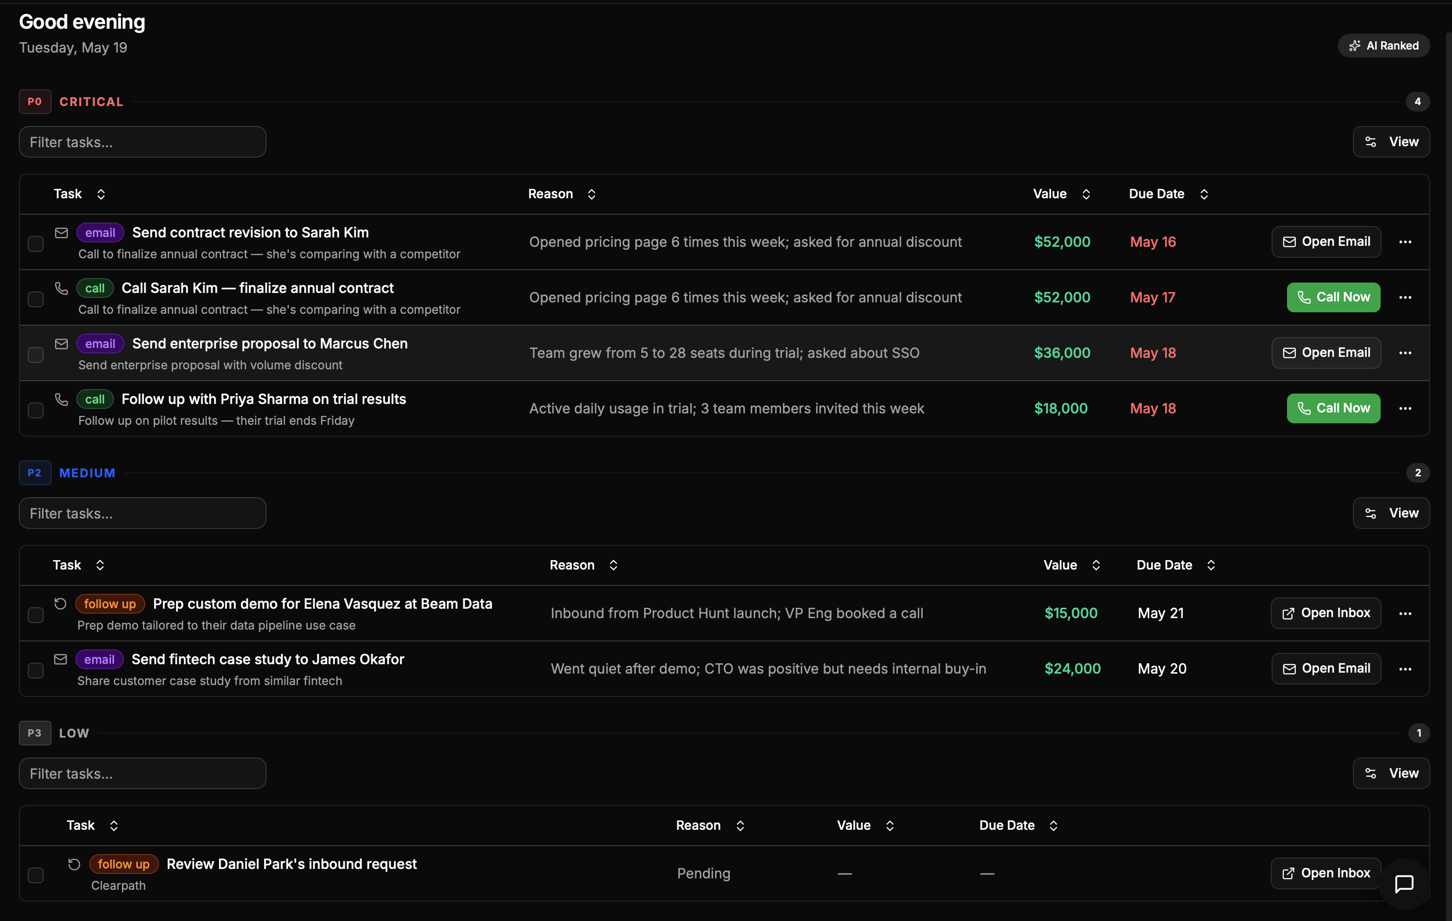Click mail icon in Marcus Chen proposal row
Image resolution: width=1452 pixels, height=921 pixels.
click(61, 344)
